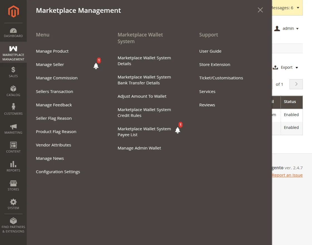
Task: Open Seller Flag Reason menu item
Action: click(54, 118)
